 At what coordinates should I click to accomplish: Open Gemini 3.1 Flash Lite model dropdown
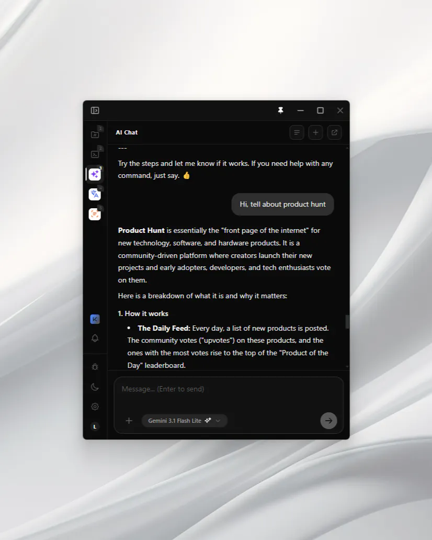point(185,421)
